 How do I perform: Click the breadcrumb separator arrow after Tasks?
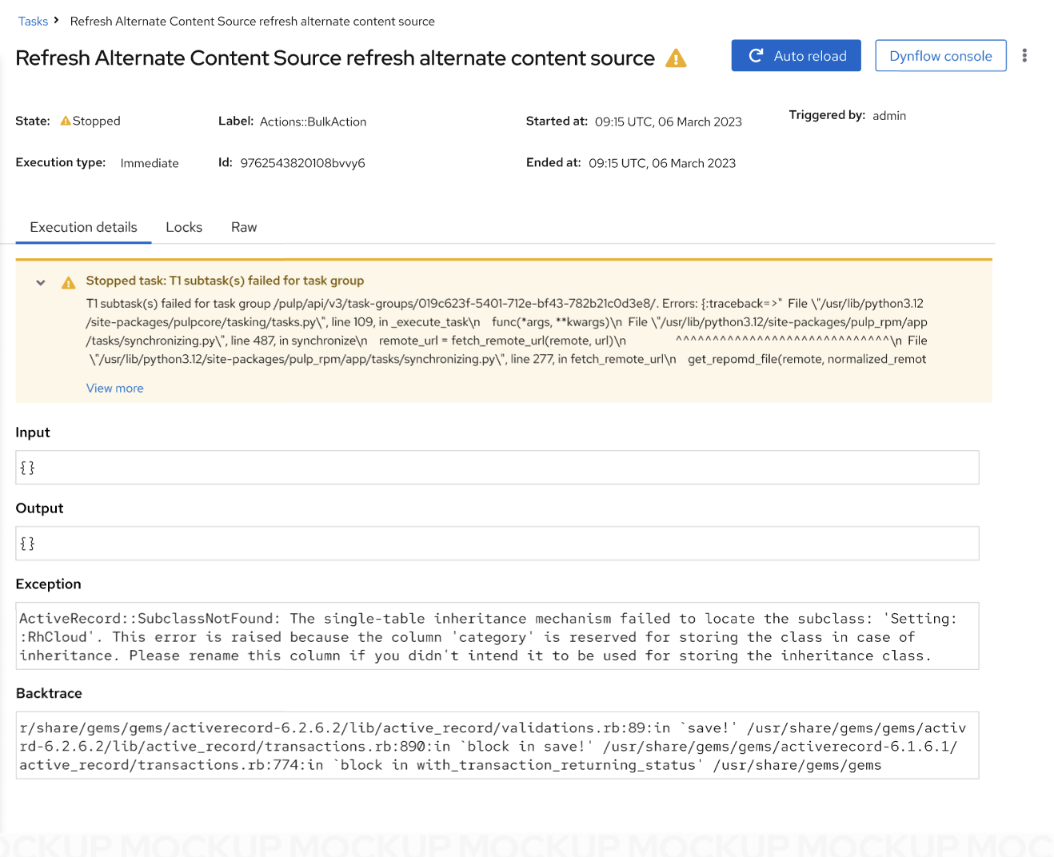[56, 20]
